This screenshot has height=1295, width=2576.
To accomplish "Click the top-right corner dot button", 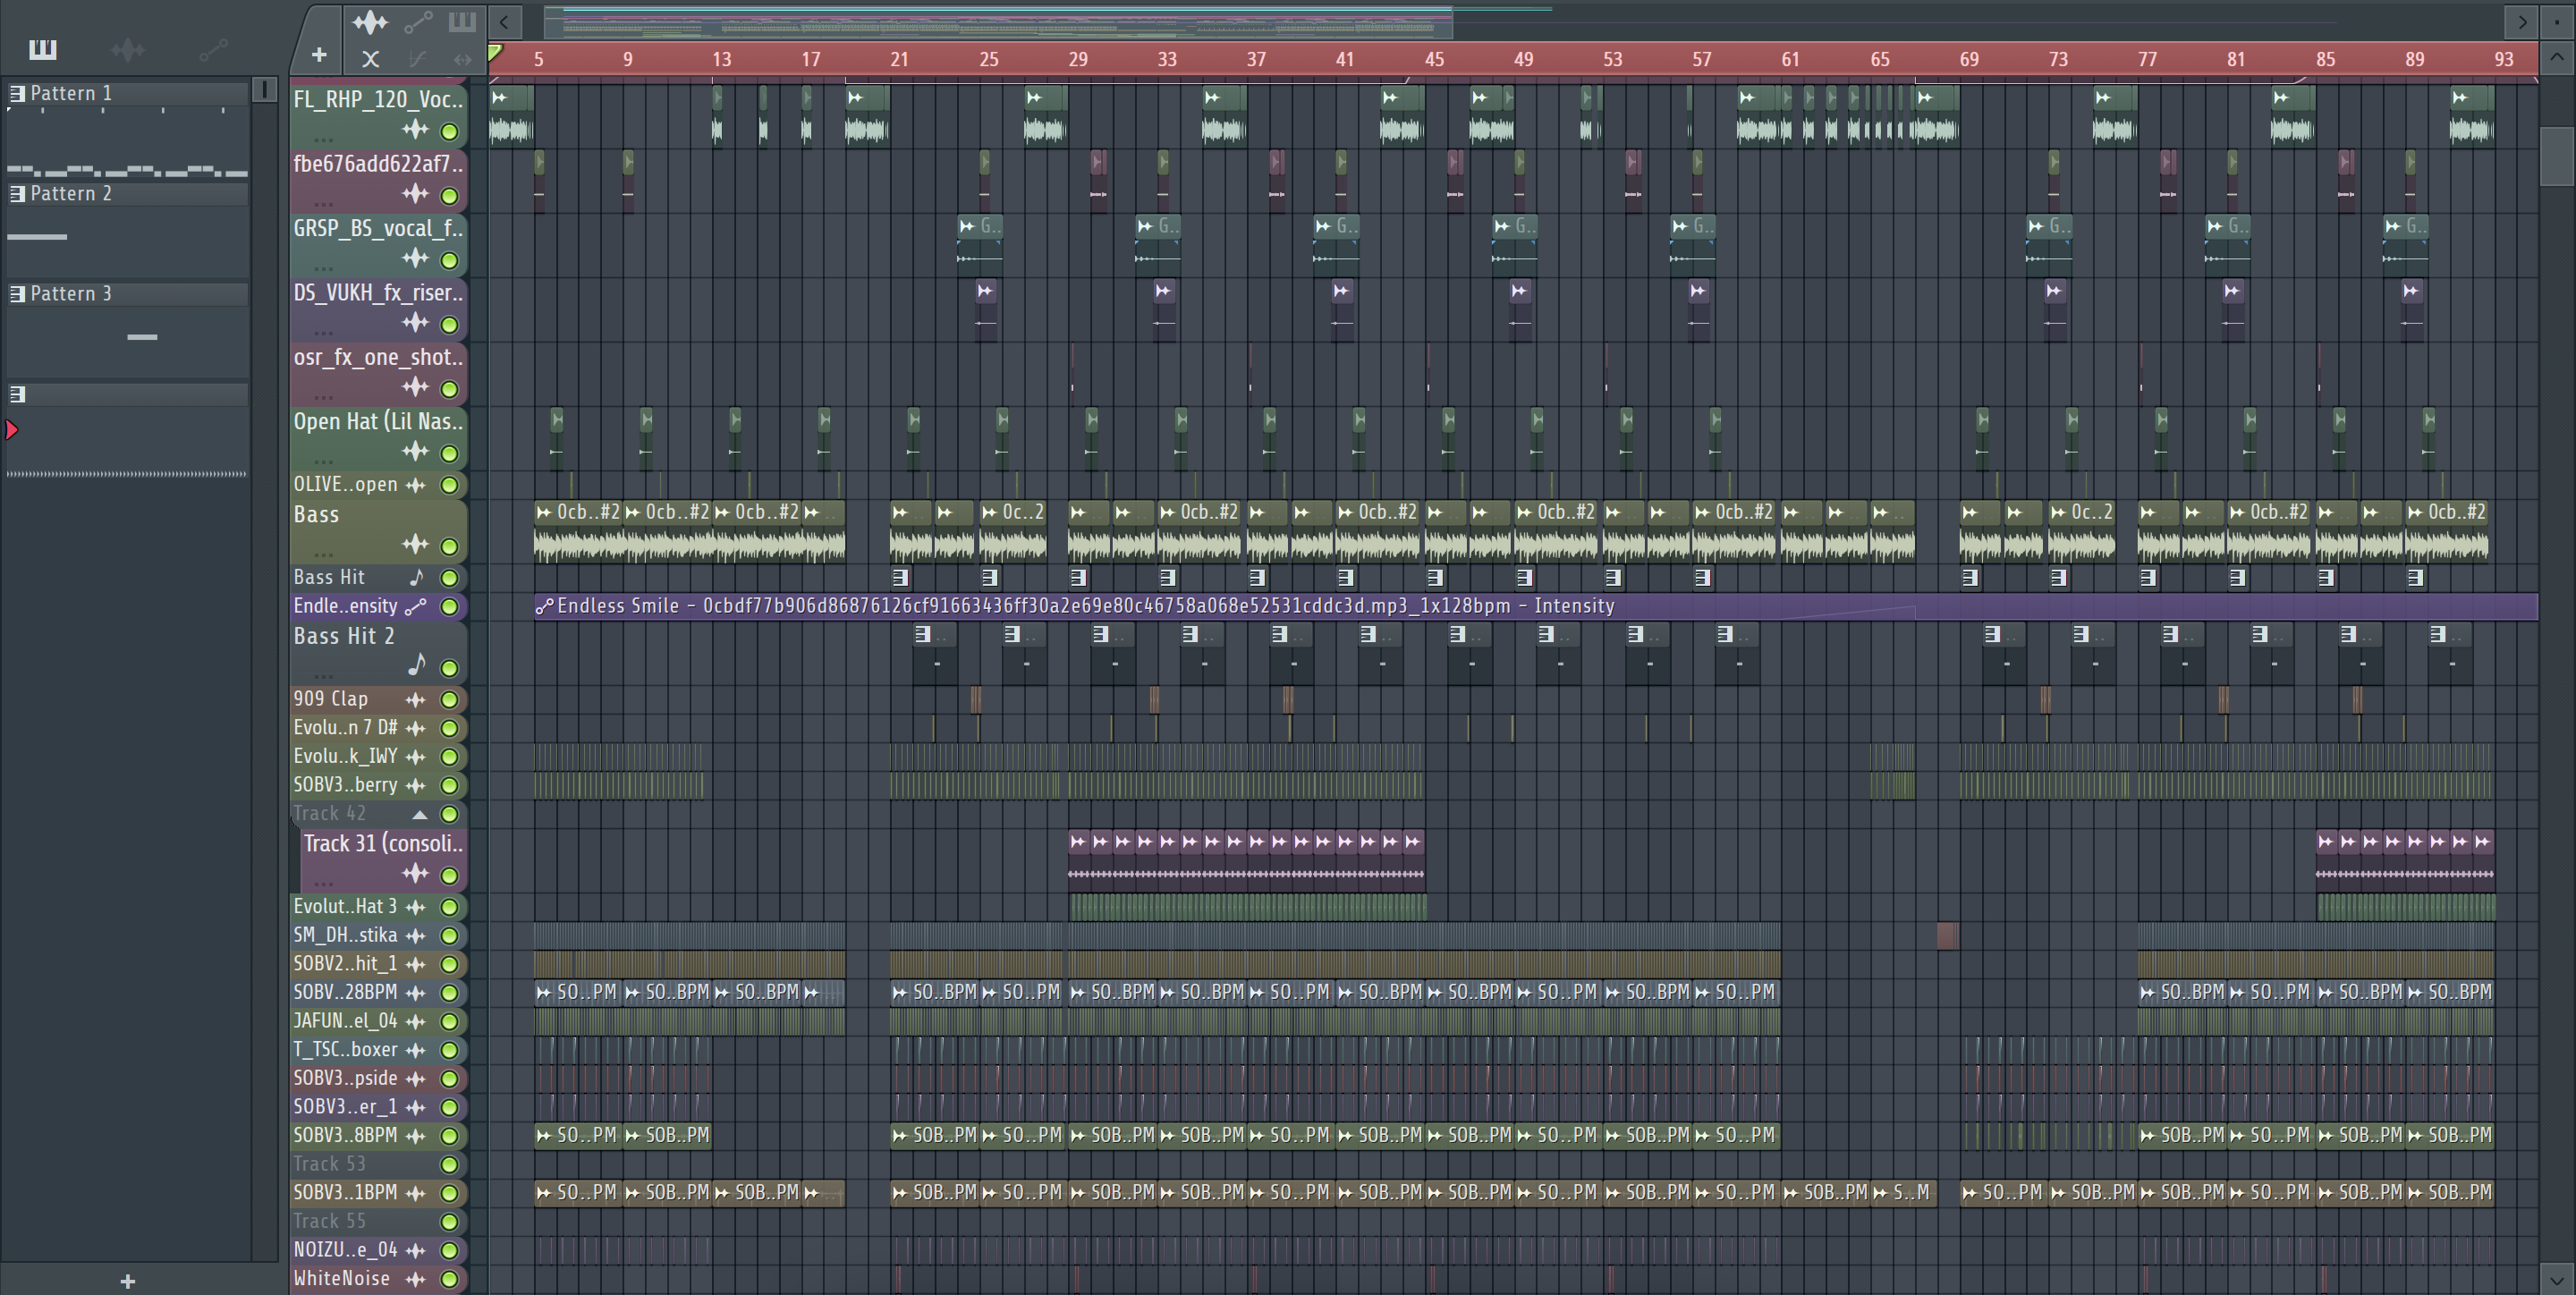I will click(x=2557, y=21).
